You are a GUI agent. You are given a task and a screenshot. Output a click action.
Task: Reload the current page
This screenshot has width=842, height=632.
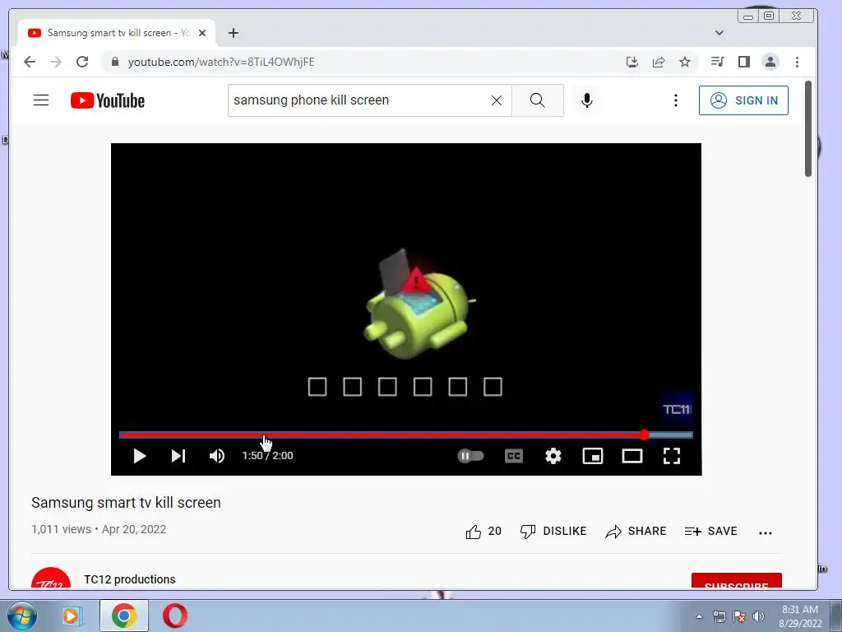tap(82, 62)
